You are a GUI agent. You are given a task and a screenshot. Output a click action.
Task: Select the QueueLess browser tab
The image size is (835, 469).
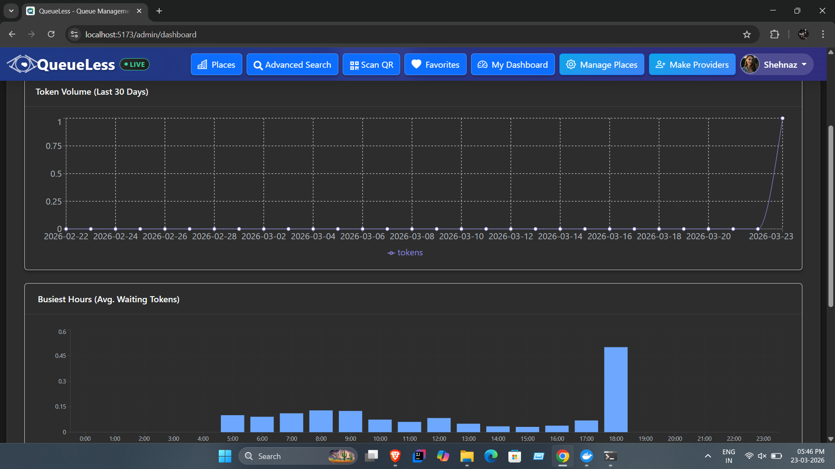[84, 11]
